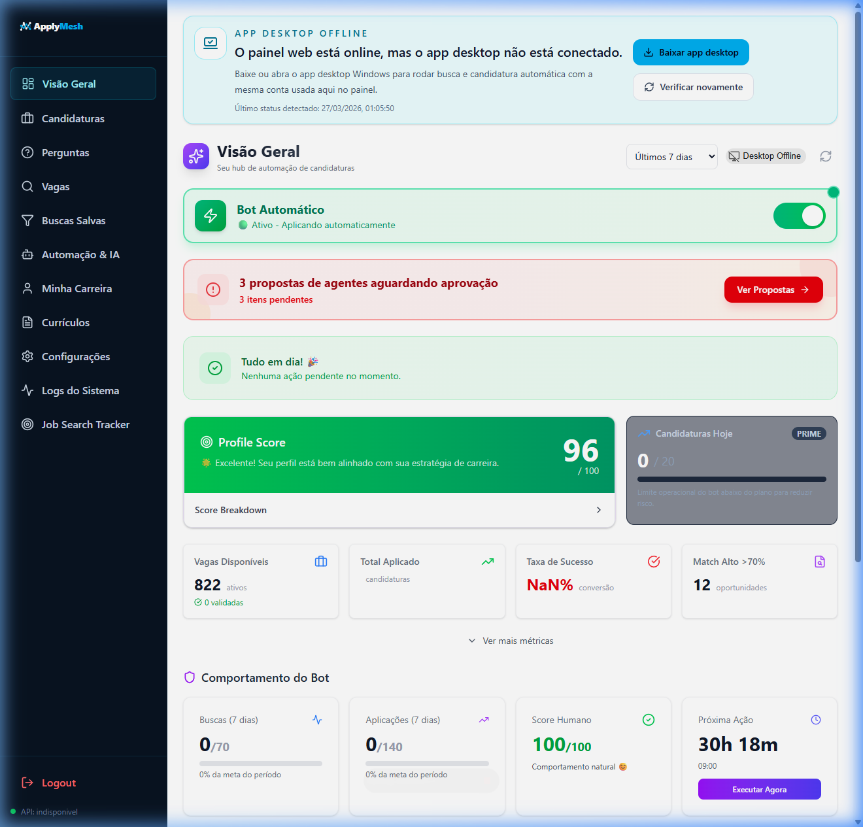Open the Últimos 7 dias dropdown
863x827 pixels.
click(x=671, y=156)
